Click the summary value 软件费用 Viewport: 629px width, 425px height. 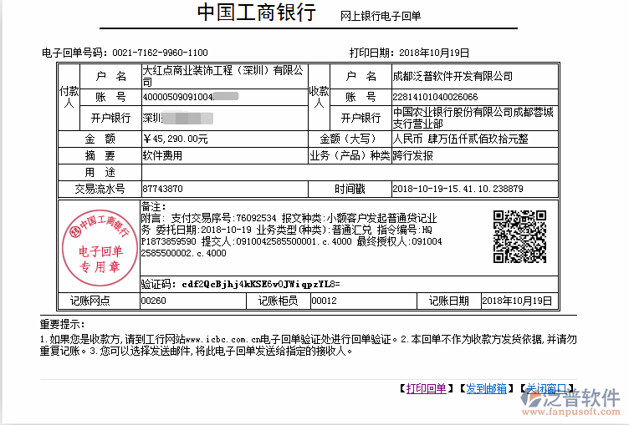[x=162, y=155]
